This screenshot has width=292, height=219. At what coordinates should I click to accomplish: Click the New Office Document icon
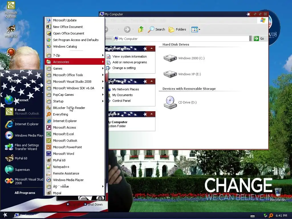click(48, 27)
